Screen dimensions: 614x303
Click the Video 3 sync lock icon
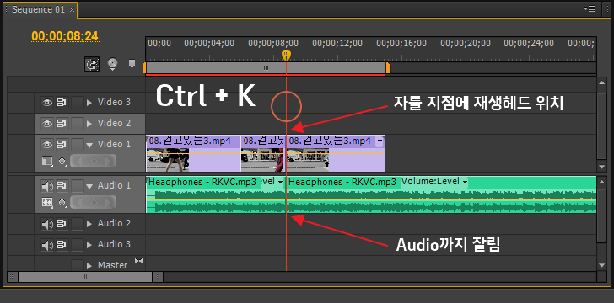point(61,103)
